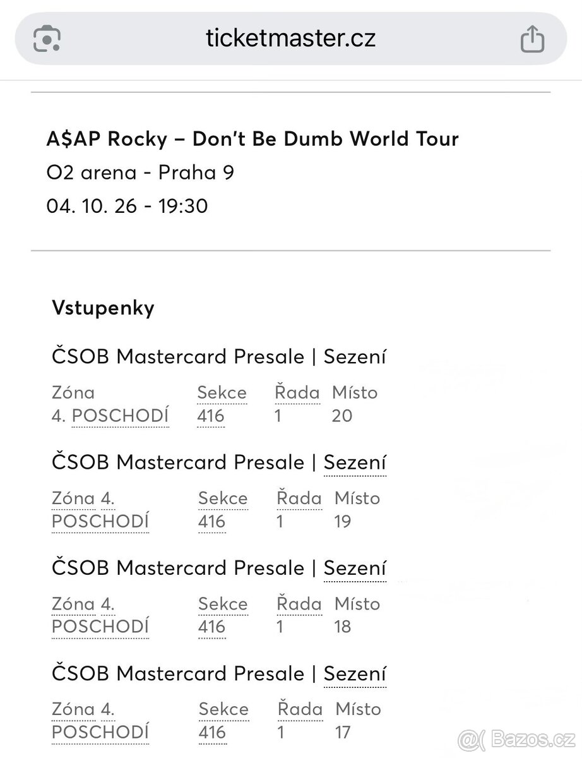582x758 pixels.
Task: Open the share sheet icon
Action: (x=532, y=39)
